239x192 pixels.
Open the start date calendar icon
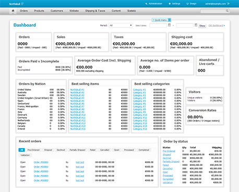coord(170,25)
